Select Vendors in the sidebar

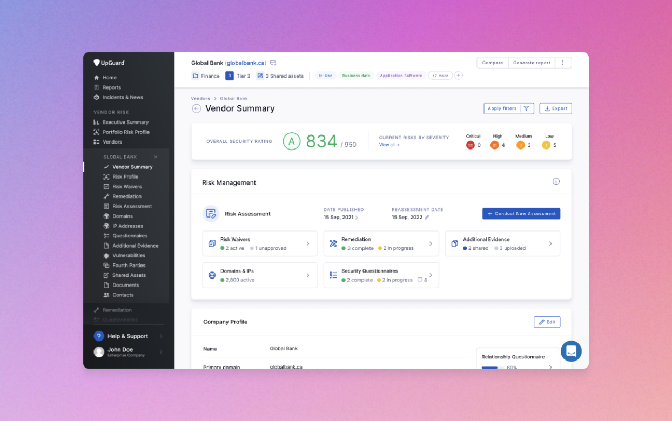click(x=107, y=142)
